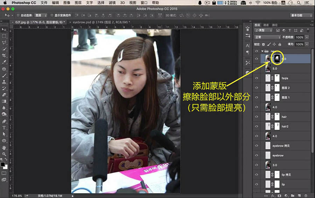315x198 pixels.
Task: Select the Hand tool
Action: point(4,148)
